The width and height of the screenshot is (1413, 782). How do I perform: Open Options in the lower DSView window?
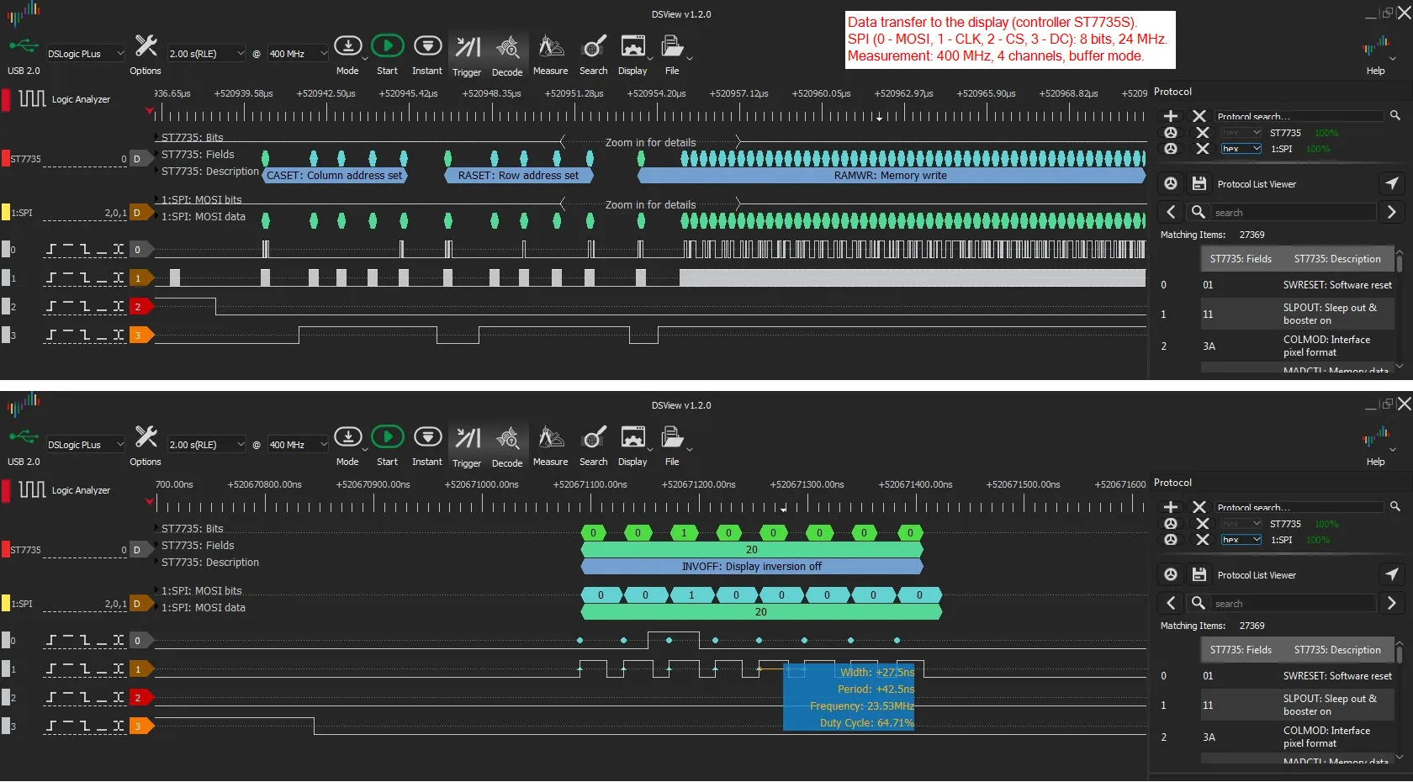click(x=146, y=446)
